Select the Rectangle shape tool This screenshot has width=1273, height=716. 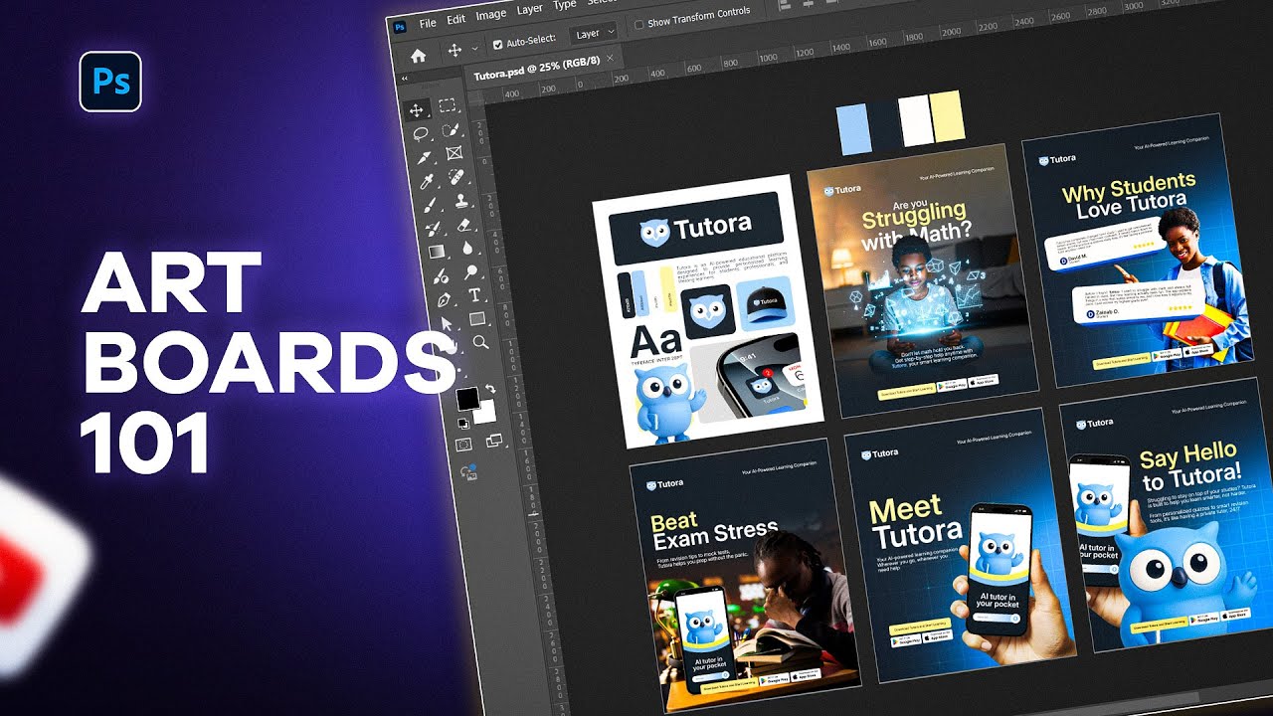tap(477, 319)
